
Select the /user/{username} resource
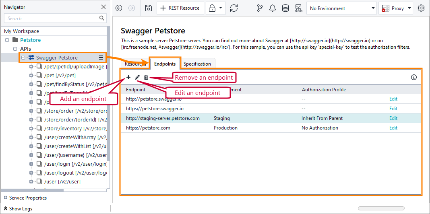75,155
